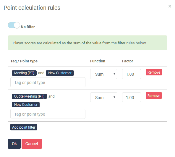This screenshot has height=157, width=175.
Task: Confirm with the Ok button
Action: (x=14, y=144)
